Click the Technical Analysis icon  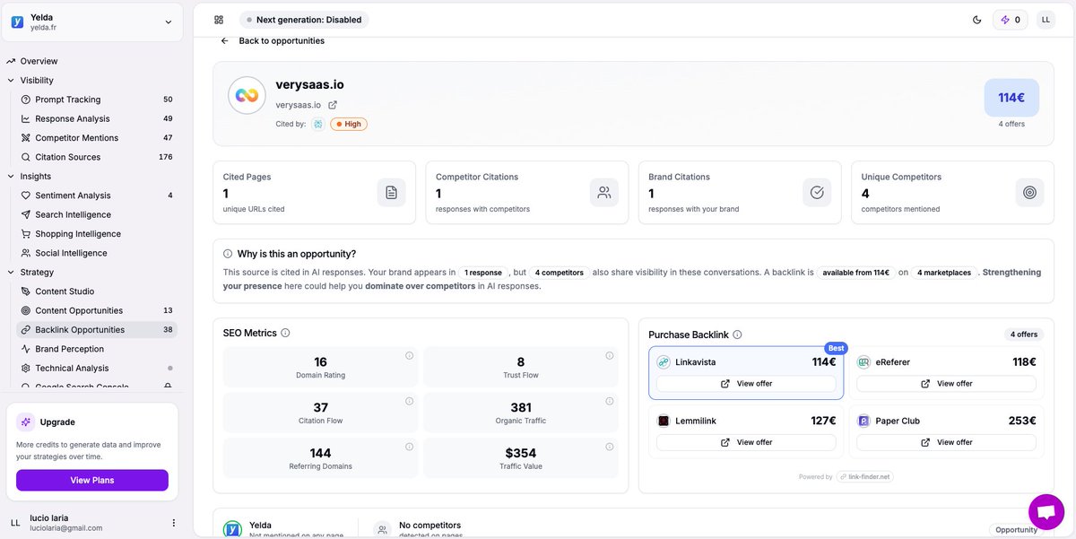pos(26,368)
